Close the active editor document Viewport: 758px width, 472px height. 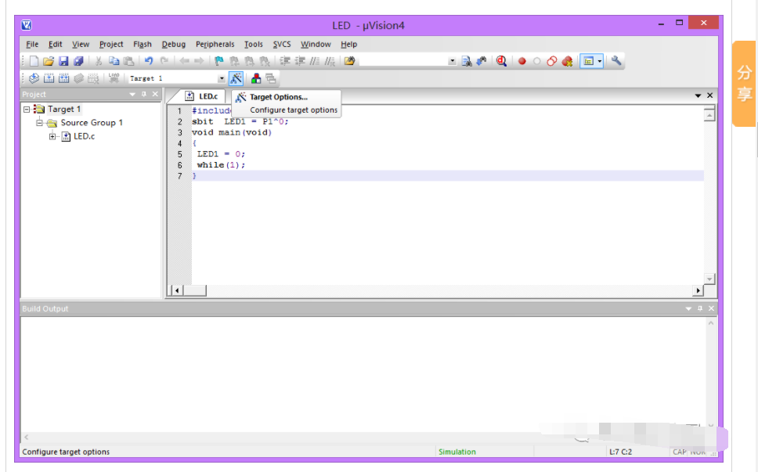[x=709, y=95]
